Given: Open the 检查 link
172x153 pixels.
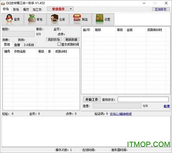Looking at the screenshot, I should (167, 106).
